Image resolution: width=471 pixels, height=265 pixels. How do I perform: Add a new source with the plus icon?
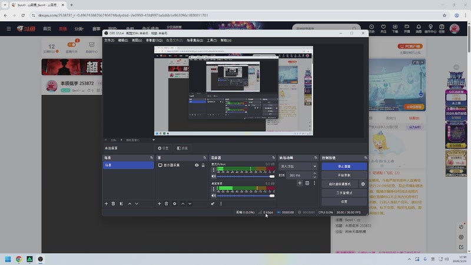159,204
